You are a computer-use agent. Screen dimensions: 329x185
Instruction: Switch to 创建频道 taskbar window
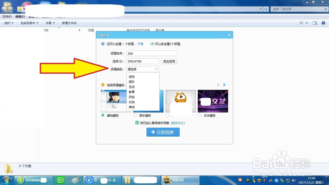180,180
